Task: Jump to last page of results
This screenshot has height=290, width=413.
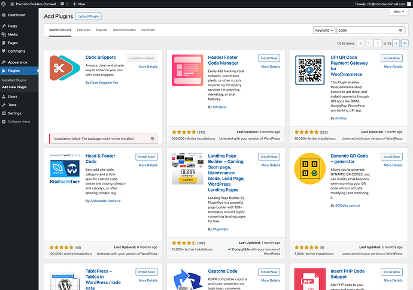Action: point(405,43)
